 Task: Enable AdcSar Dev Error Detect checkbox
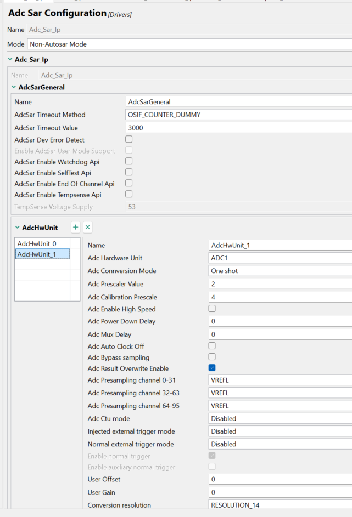click(129, 139)
